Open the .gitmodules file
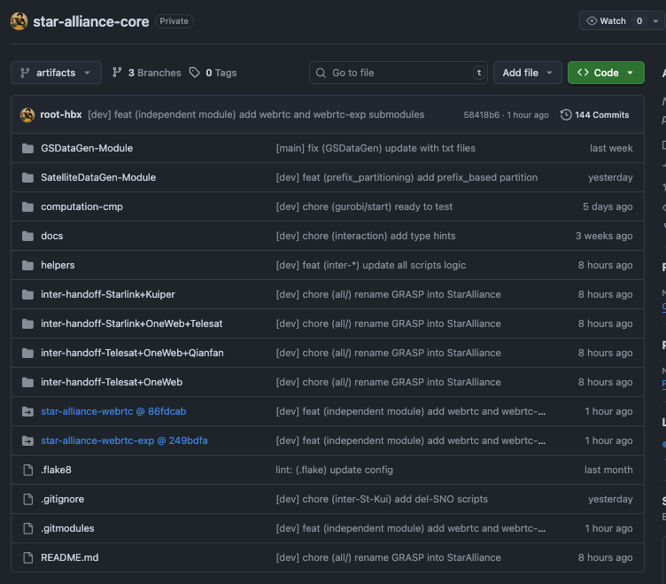 click(x=67, y=528)
